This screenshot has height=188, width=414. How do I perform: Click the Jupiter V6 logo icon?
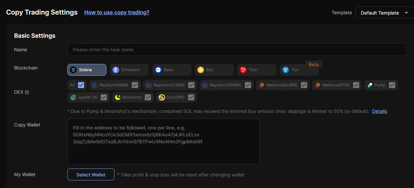coord(73,97)
